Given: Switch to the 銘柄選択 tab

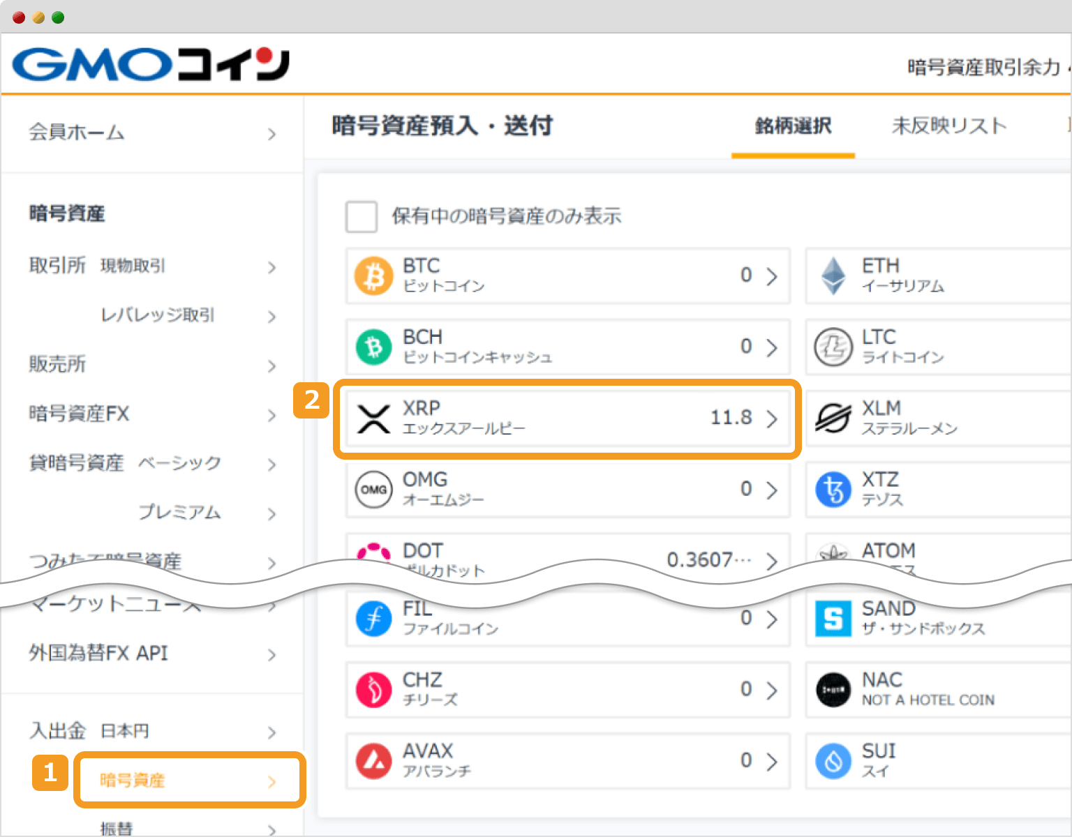Looking at the screenshot, I should 793,126.
